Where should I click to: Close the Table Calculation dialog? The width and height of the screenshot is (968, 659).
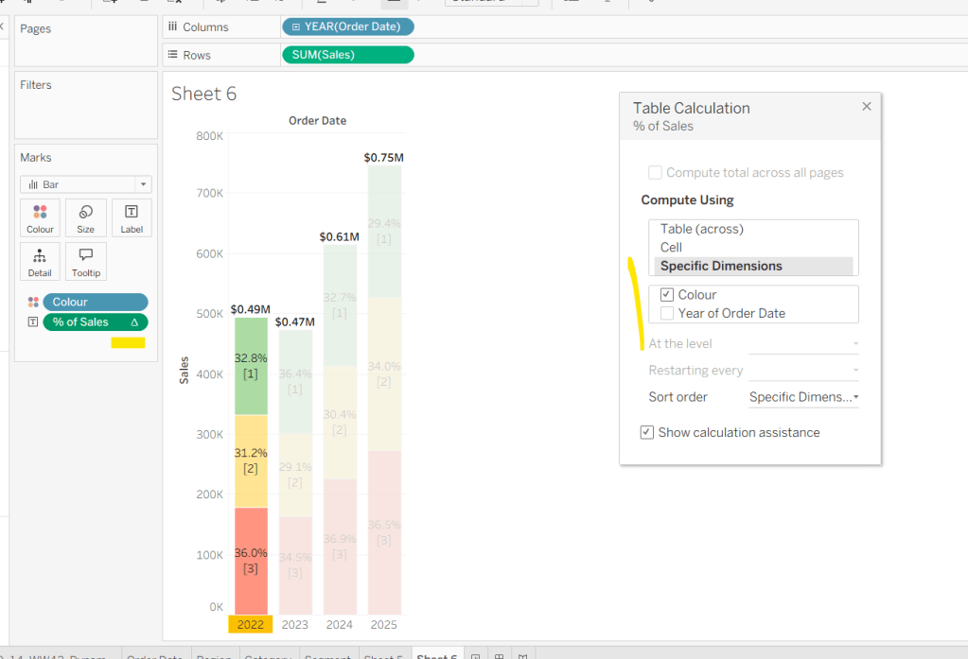[x=866, y=107]
